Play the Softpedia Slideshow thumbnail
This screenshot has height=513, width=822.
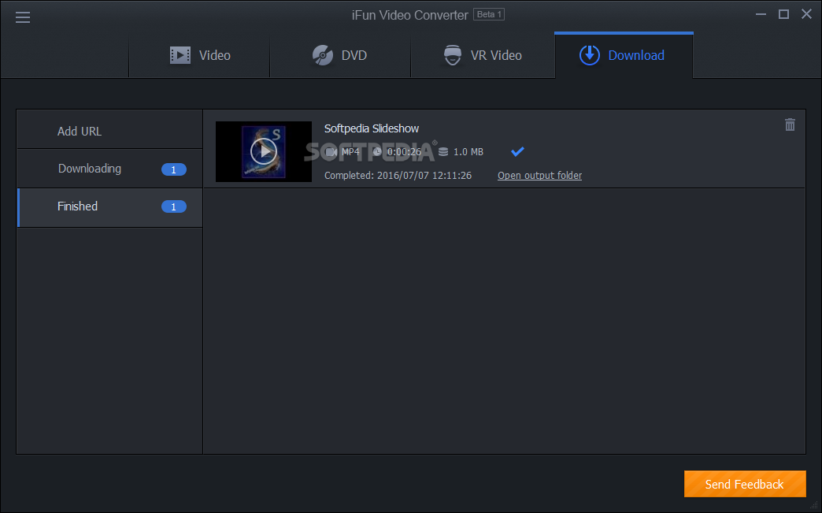[264, 151]
